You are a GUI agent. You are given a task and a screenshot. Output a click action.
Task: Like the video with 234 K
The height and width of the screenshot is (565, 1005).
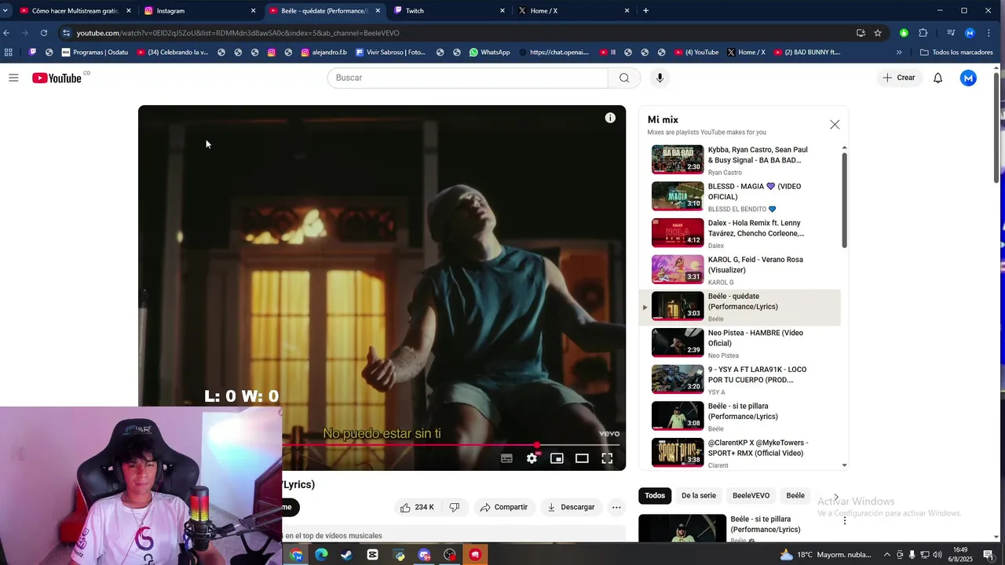417,507
